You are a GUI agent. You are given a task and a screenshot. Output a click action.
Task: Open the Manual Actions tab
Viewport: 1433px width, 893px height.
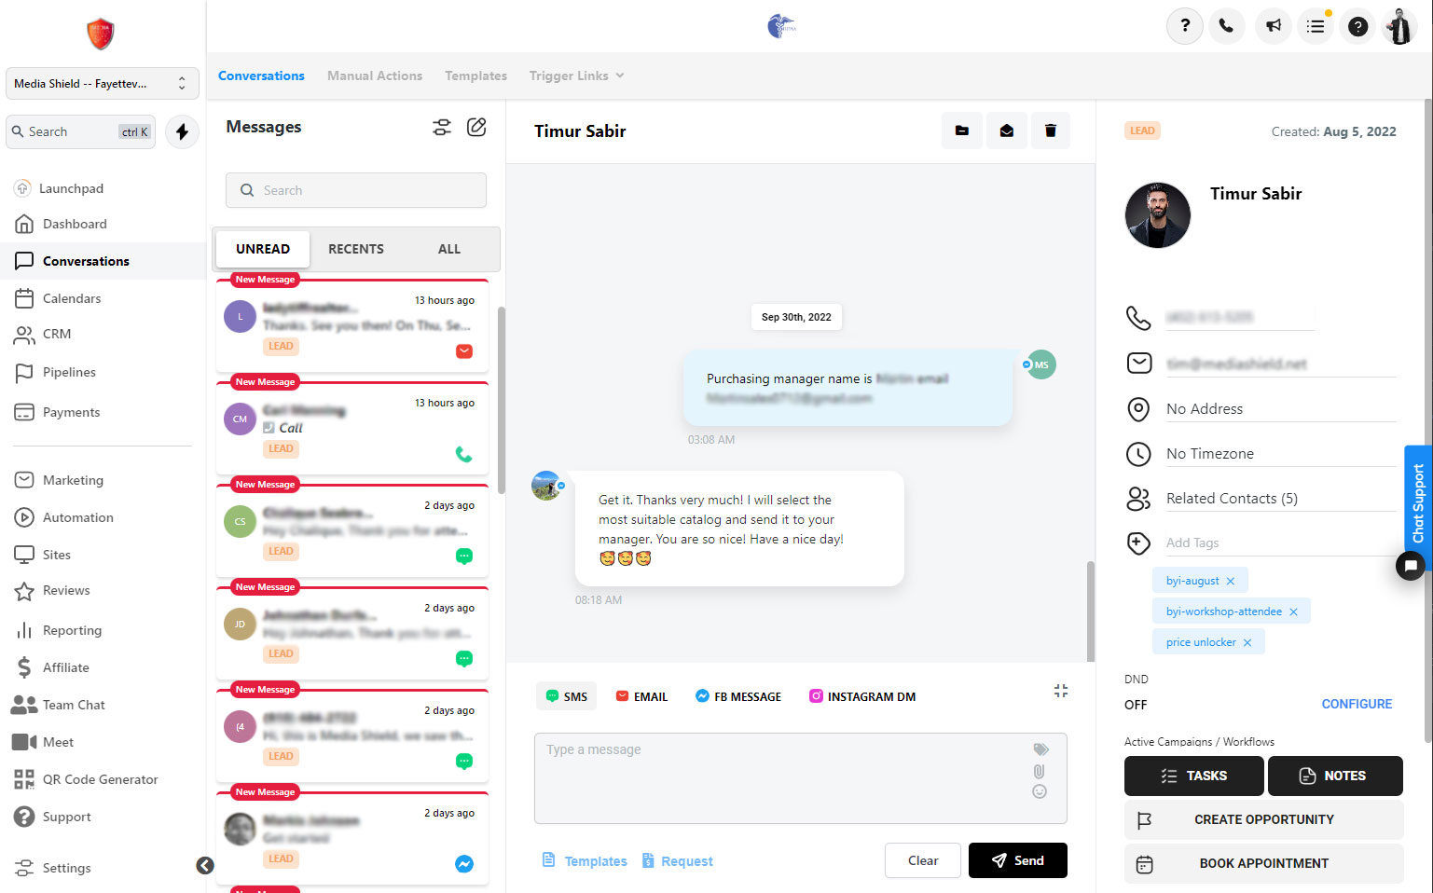[374, 76]
